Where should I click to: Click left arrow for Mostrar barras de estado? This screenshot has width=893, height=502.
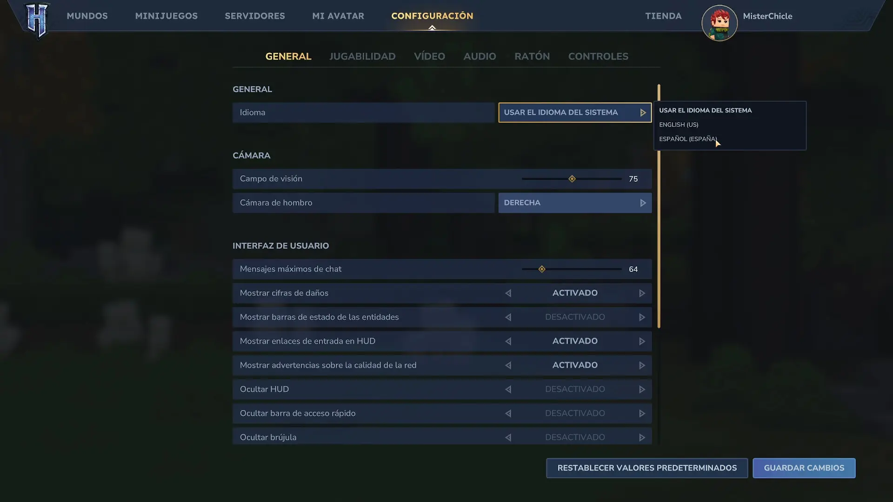tap(508, 317)
